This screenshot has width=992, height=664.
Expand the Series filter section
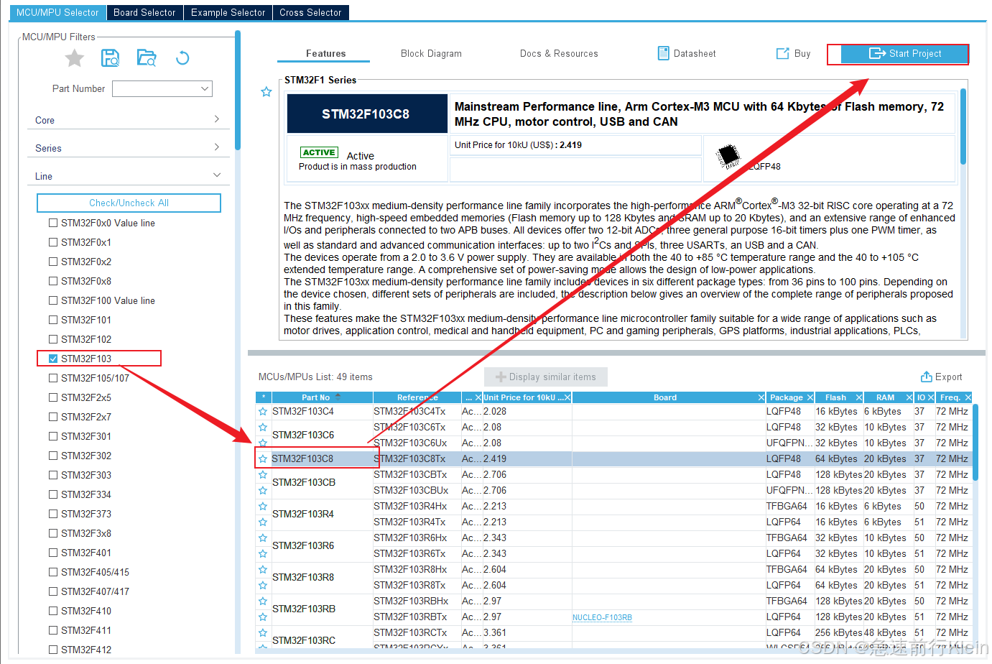[x=129, y=148]
